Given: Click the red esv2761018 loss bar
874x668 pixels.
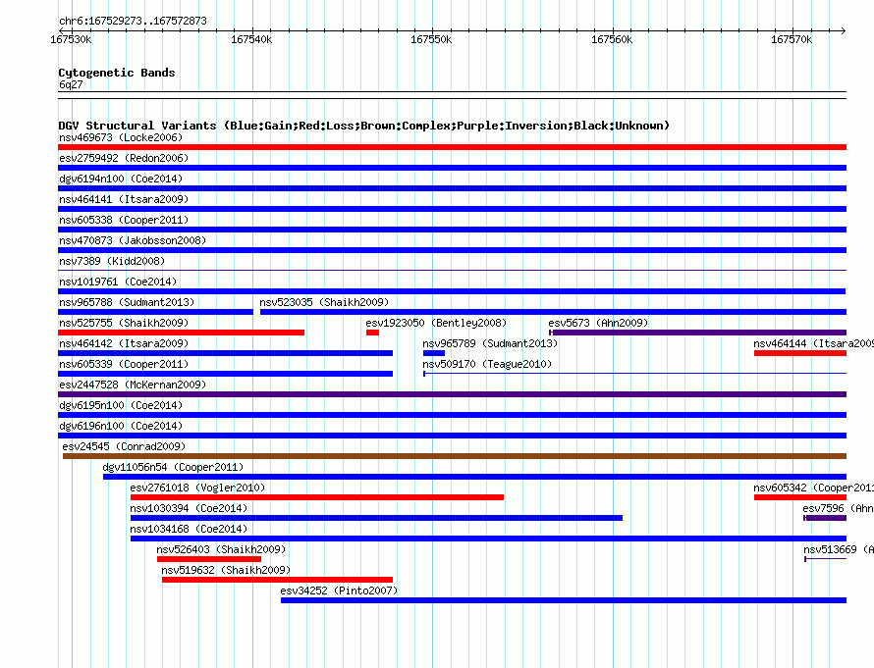Looking at the screenshot, I should coord(317,497).
